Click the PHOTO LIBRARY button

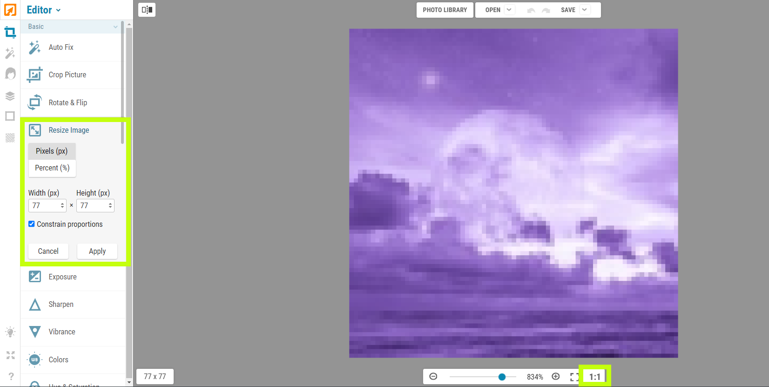[445, 10]
